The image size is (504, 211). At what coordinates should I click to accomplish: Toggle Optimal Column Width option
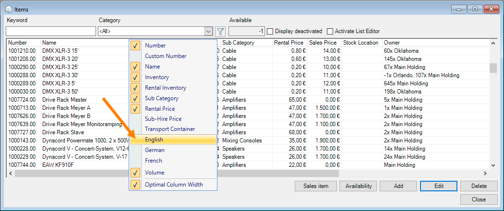[174, 185]
